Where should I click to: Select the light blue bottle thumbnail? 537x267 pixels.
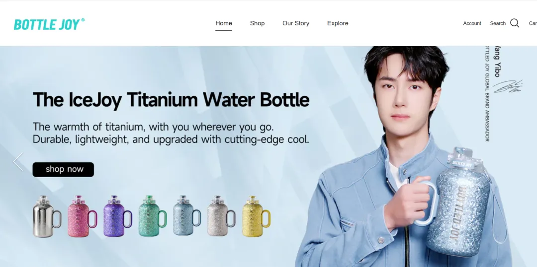click(x=186, y=215)
